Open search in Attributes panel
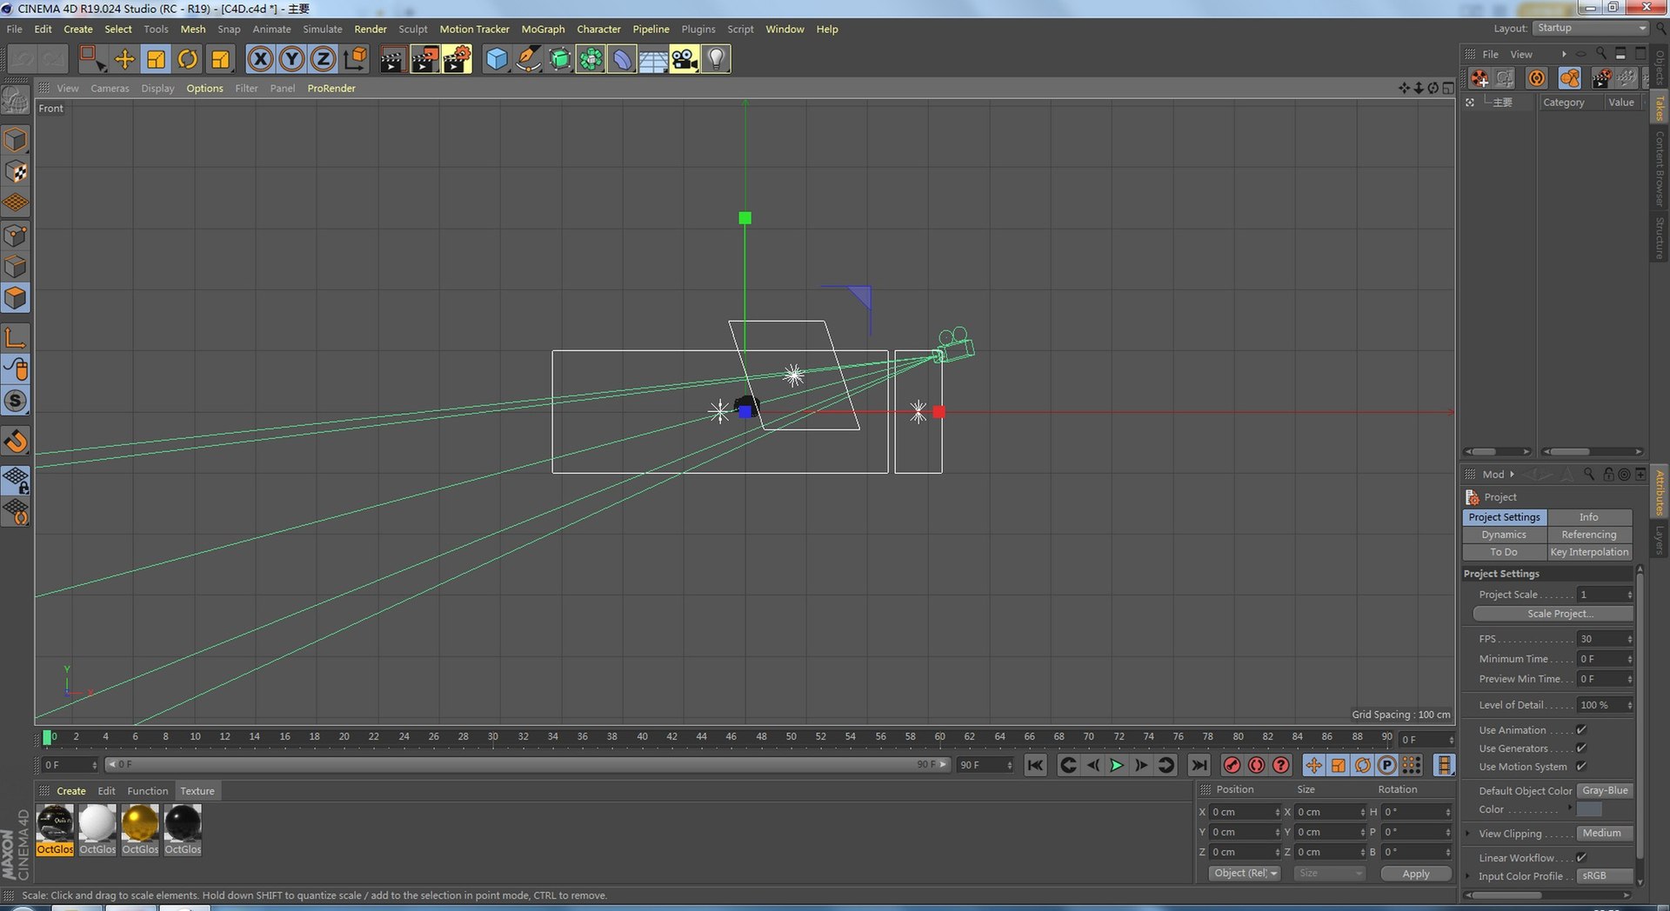The image size is (1670, 911). [x=1589, y=474]
